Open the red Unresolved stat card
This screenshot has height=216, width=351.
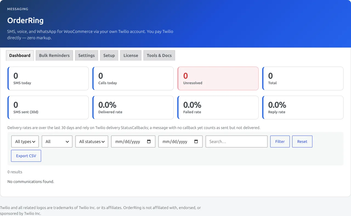(218, 78)
